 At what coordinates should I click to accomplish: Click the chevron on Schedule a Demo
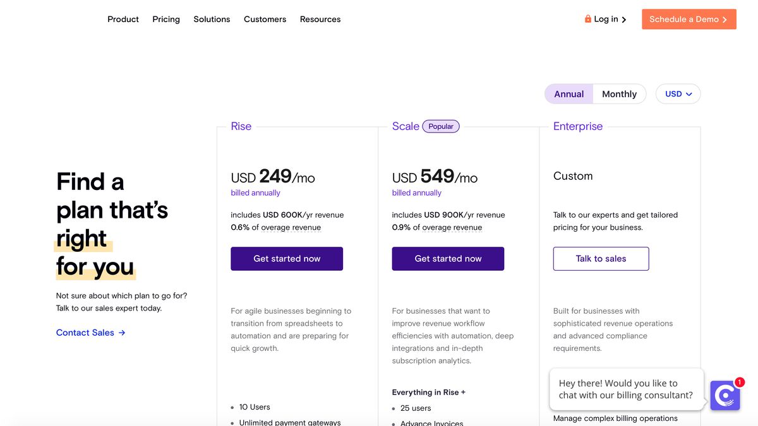click(725, 20)
